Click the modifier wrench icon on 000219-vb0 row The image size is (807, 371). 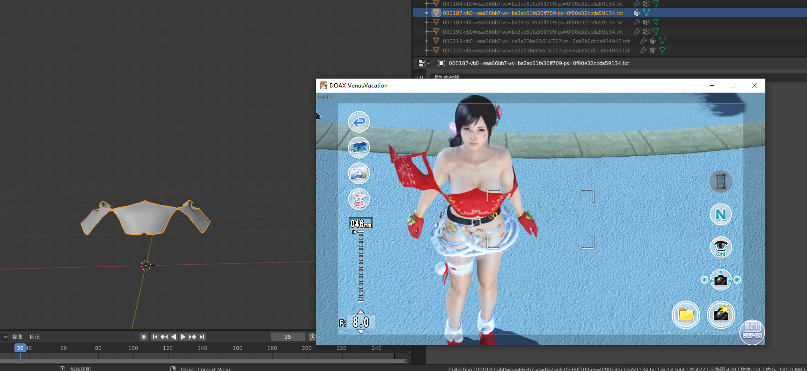pyautogui.click(x=644, y=41)
